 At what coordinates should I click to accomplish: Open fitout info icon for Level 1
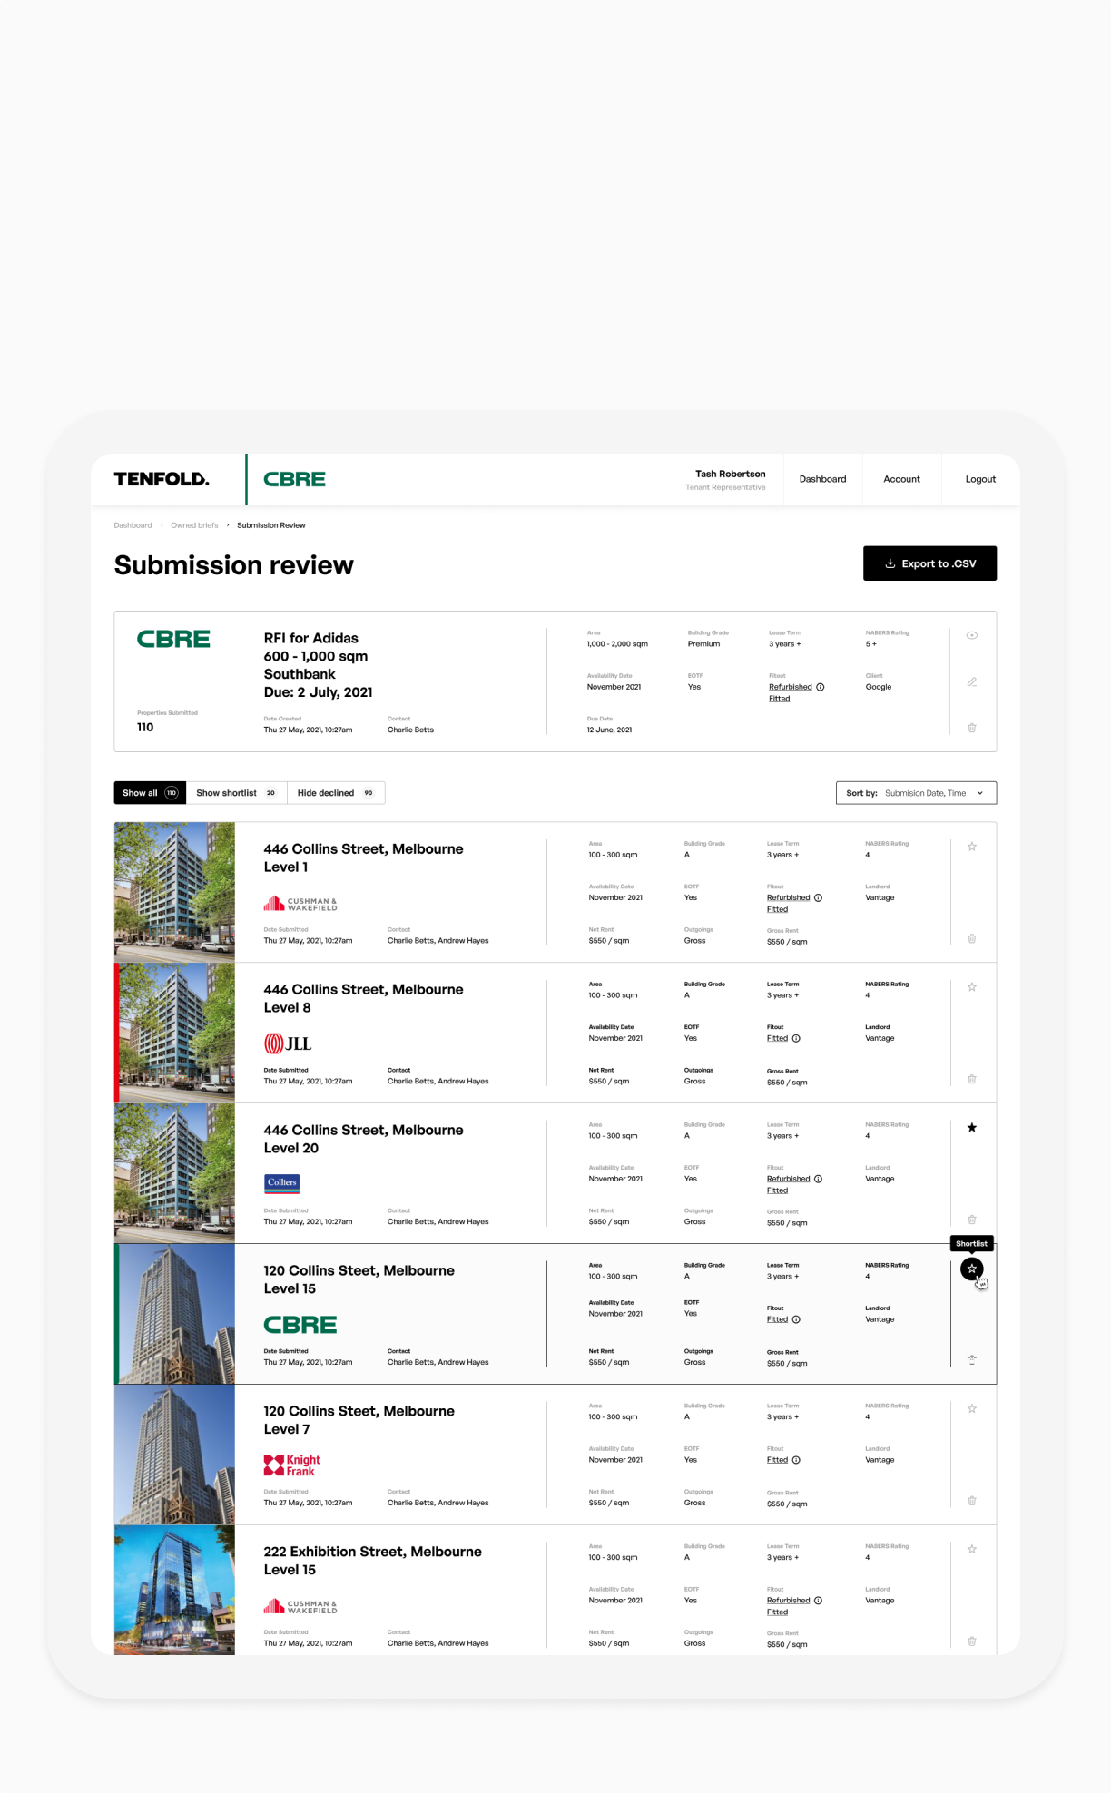[818, 897]
